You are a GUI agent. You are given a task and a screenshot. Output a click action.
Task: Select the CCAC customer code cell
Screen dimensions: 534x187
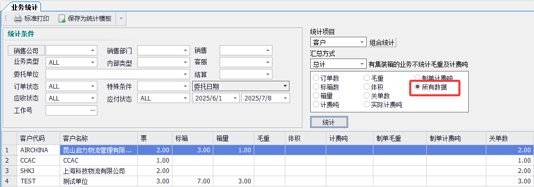click(x=38, y=161)
